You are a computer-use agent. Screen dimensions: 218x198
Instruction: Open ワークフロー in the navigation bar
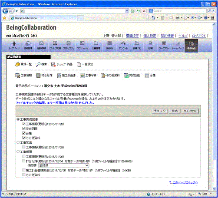tap(164, 45)
